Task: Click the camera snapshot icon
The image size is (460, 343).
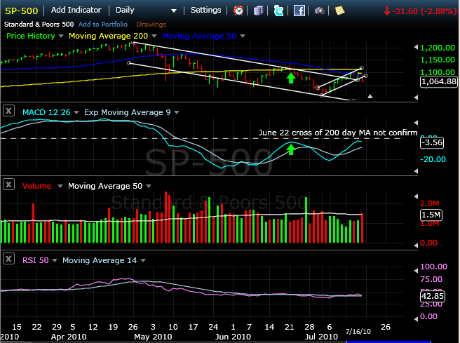Action: pos(319,11)
